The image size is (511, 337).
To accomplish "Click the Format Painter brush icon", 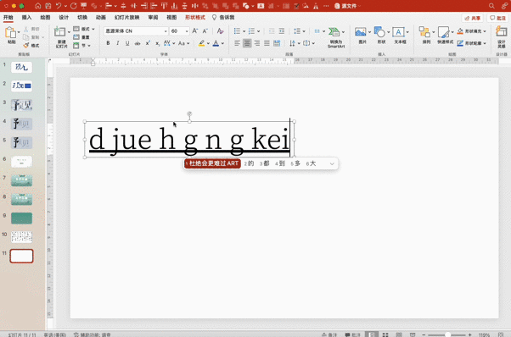I will pyautogui.click(x=26, y=45).
